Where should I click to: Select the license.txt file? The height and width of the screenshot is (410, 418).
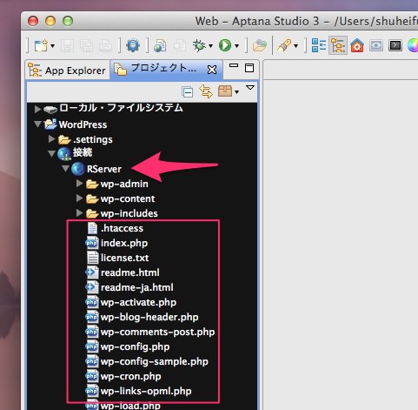124,258
